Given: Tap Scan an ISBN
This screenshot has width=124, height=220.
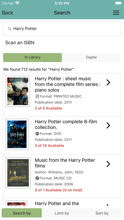Looking at the screenshot, I should point(20,42).
